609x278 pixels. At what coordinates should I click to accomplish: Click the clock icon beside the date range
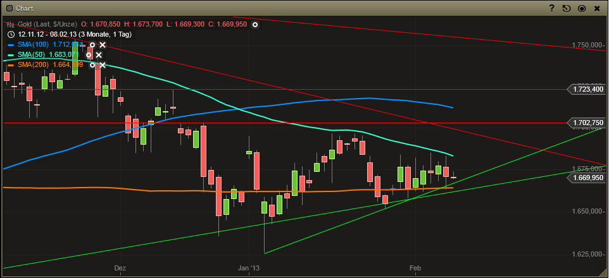[x=11, y=35]
